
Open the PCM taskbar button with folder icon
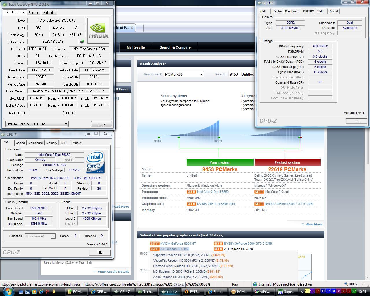[76, 292]
